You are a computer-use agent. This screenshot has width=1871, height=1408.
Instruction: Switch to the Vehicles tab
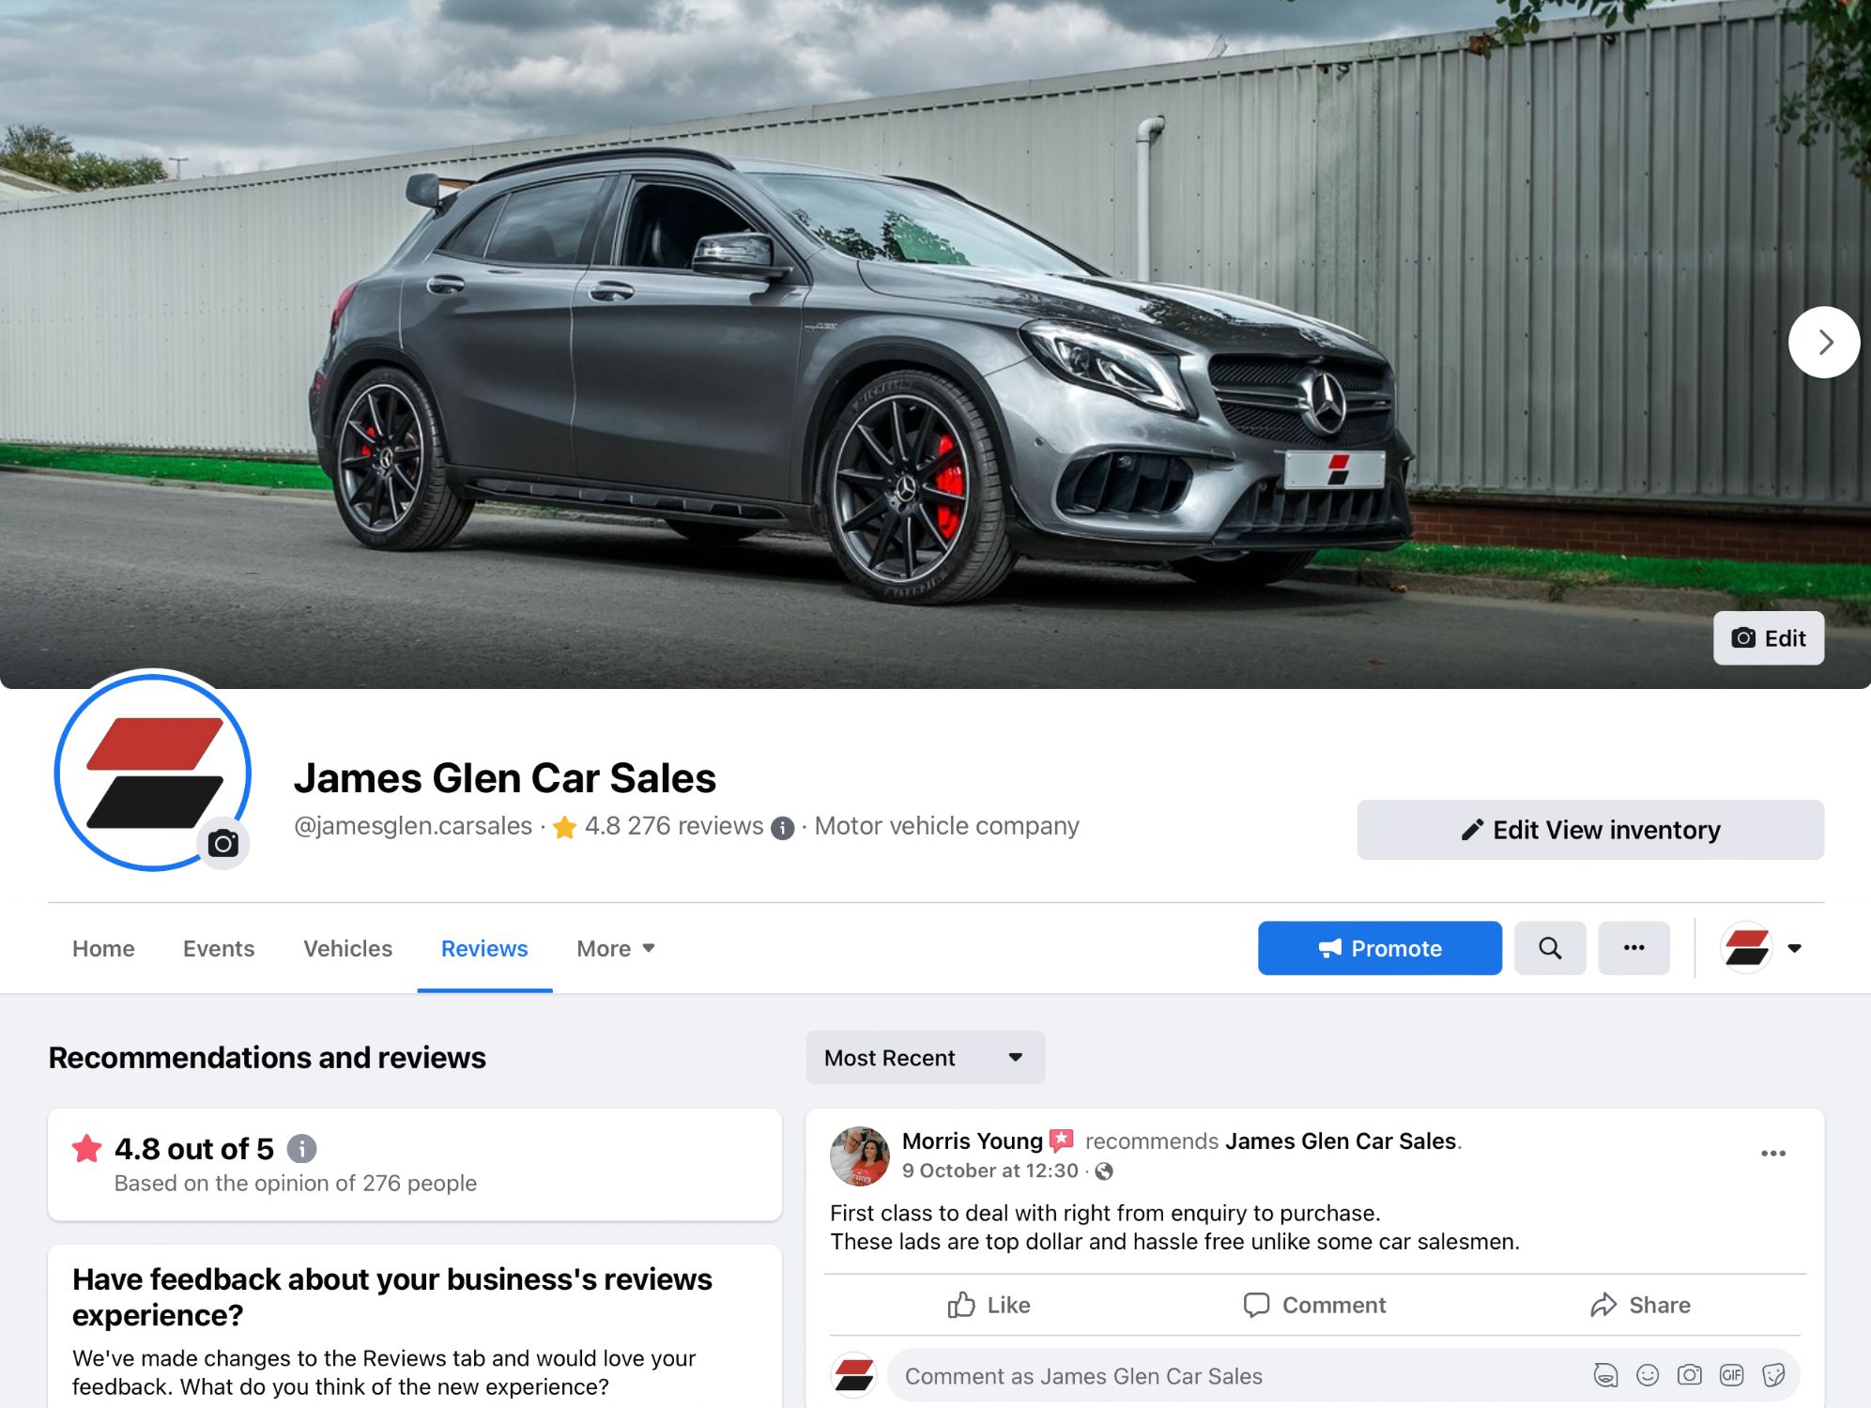[347, 949]
